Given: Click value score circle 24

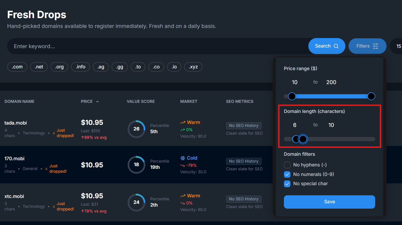Looking at the screenshot, I should 136,202.
